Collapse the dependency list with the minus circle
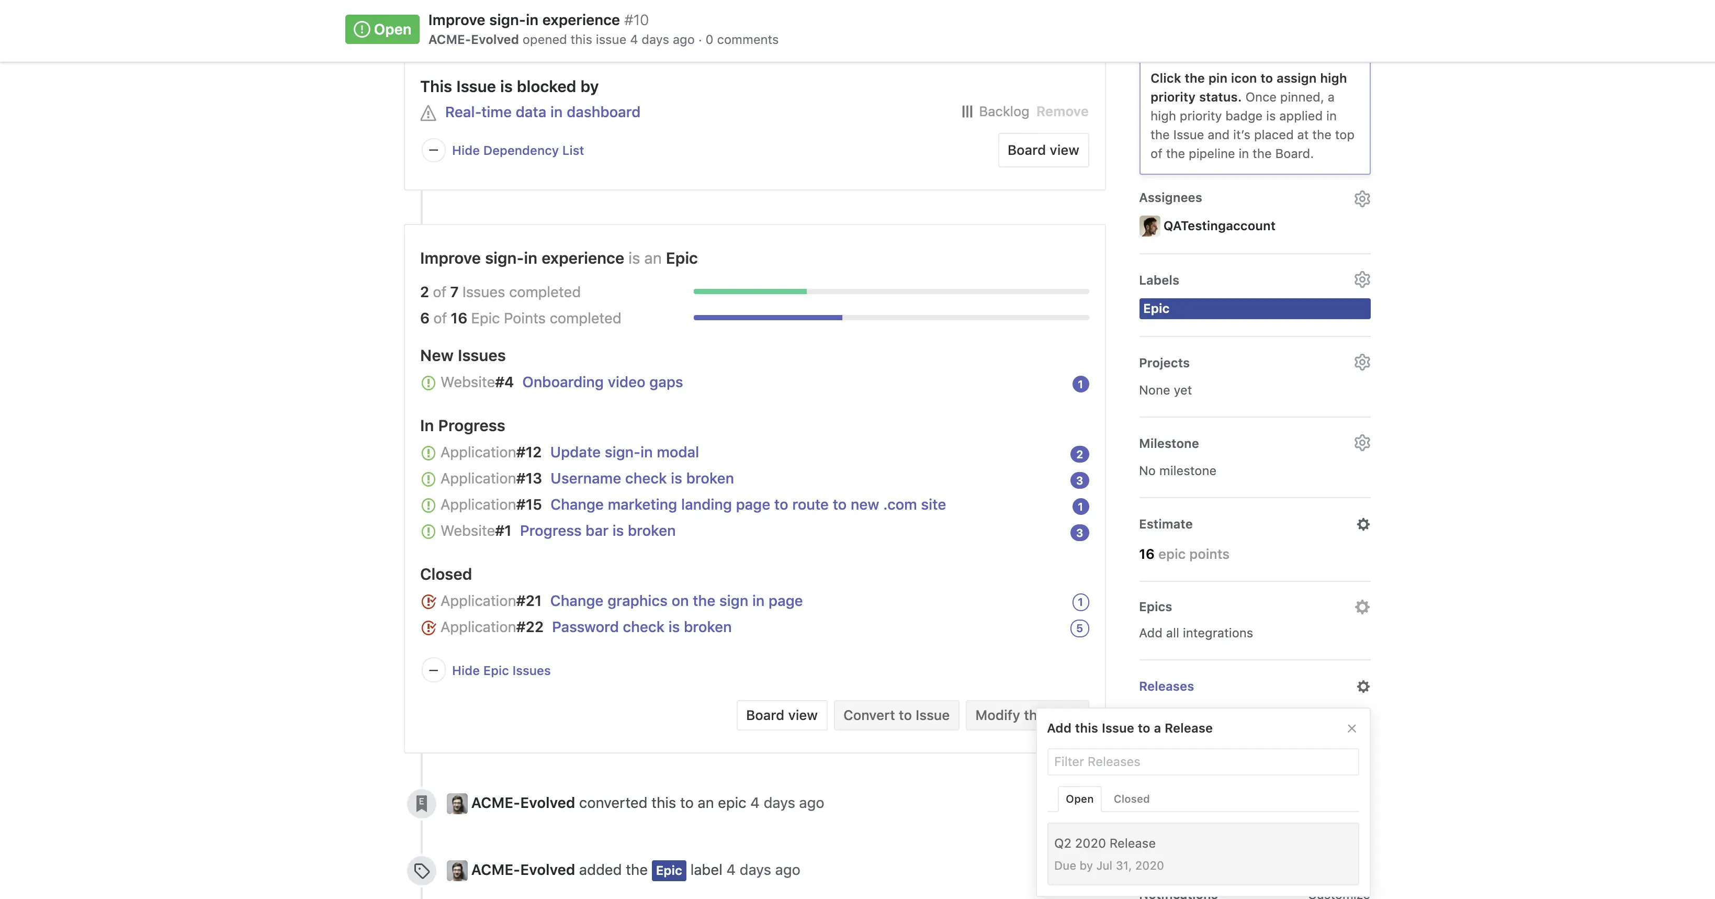The width and height of the screenshot is (1715, 899). 433,151
